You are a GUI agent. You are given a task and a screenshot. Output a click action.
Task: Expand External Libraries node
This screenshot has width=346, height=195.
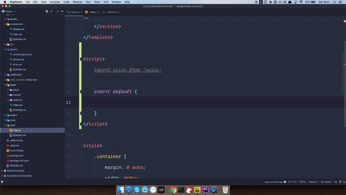click(x=2, y=171)
